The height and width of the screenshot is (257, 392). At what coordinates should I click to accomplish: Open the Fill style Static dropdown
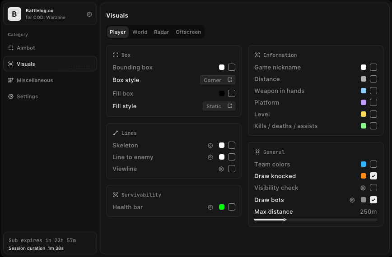pos(219,106)
